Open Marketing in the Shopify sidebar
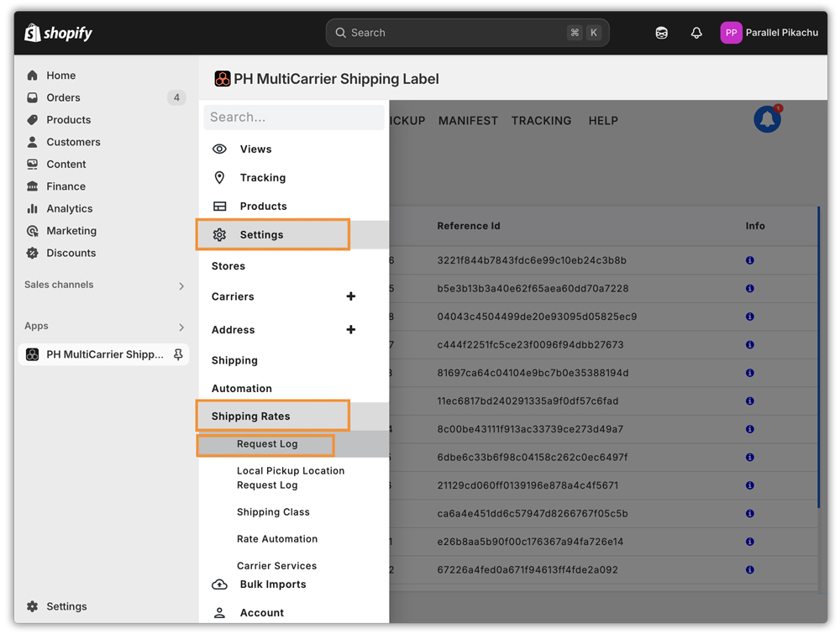The height and width of the screenshot is (634, 840). (71, 231)
